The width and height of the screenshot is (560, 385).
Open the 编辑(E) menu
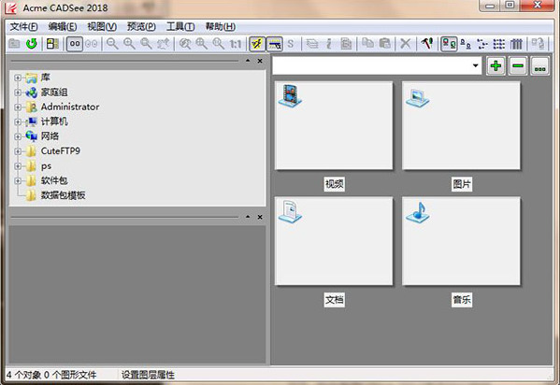[63, 27]
